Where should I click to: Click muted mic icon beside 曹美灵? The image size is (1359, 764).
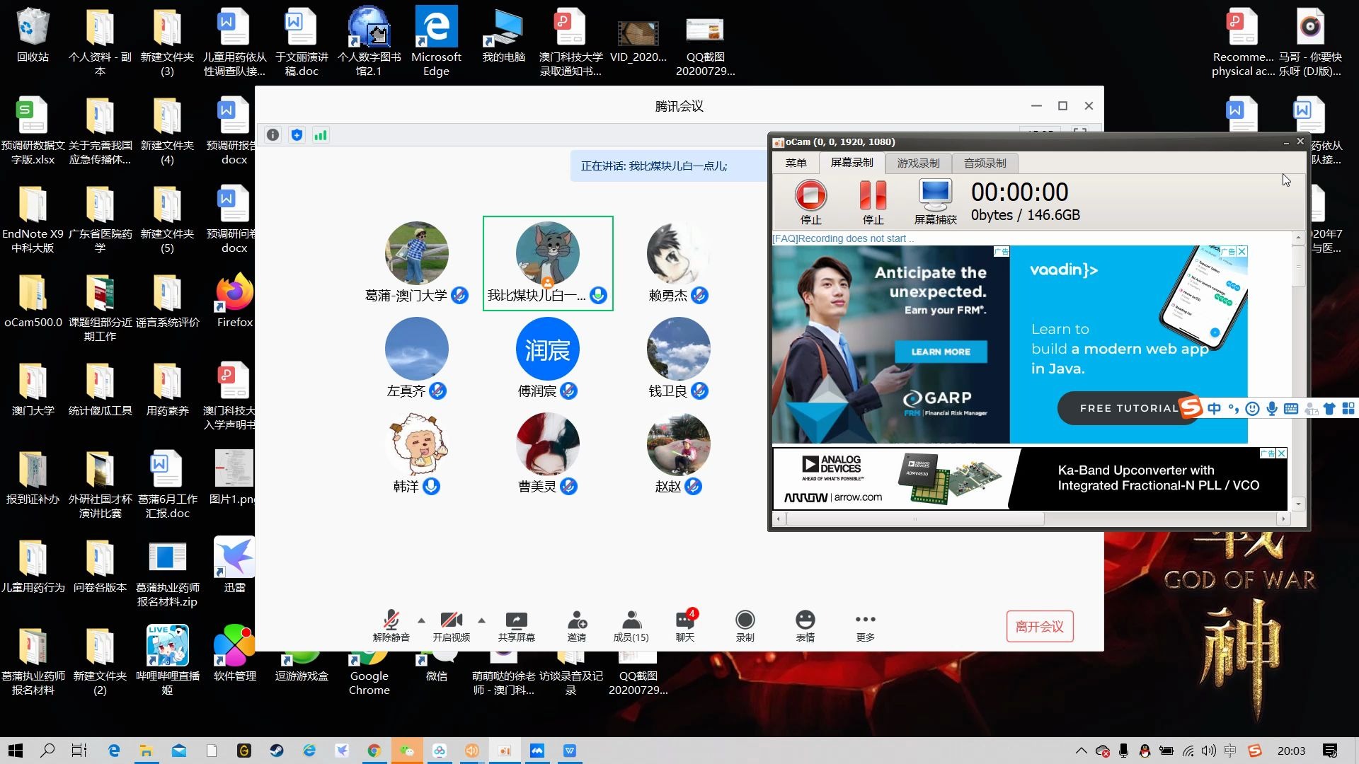[569, 486]
